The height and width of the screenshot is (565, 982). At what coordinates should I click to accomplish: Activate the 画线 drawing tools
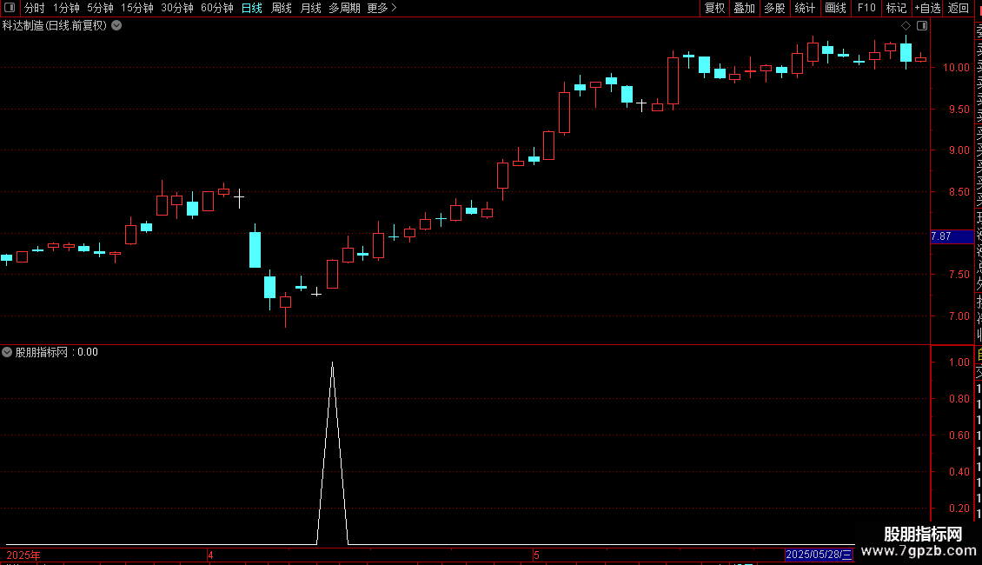pos(835,8)
